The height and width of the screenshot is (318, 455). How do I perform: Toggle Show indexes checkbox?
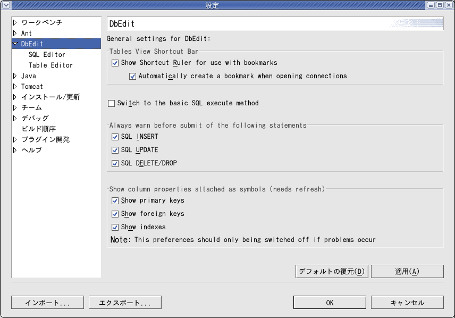[x=115, y=228]
